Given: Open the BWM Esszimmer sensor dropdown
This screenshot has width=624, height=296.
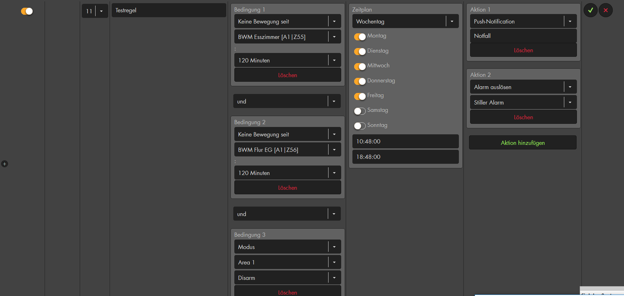Looking at the screenshot, I should tap(287, 37).
